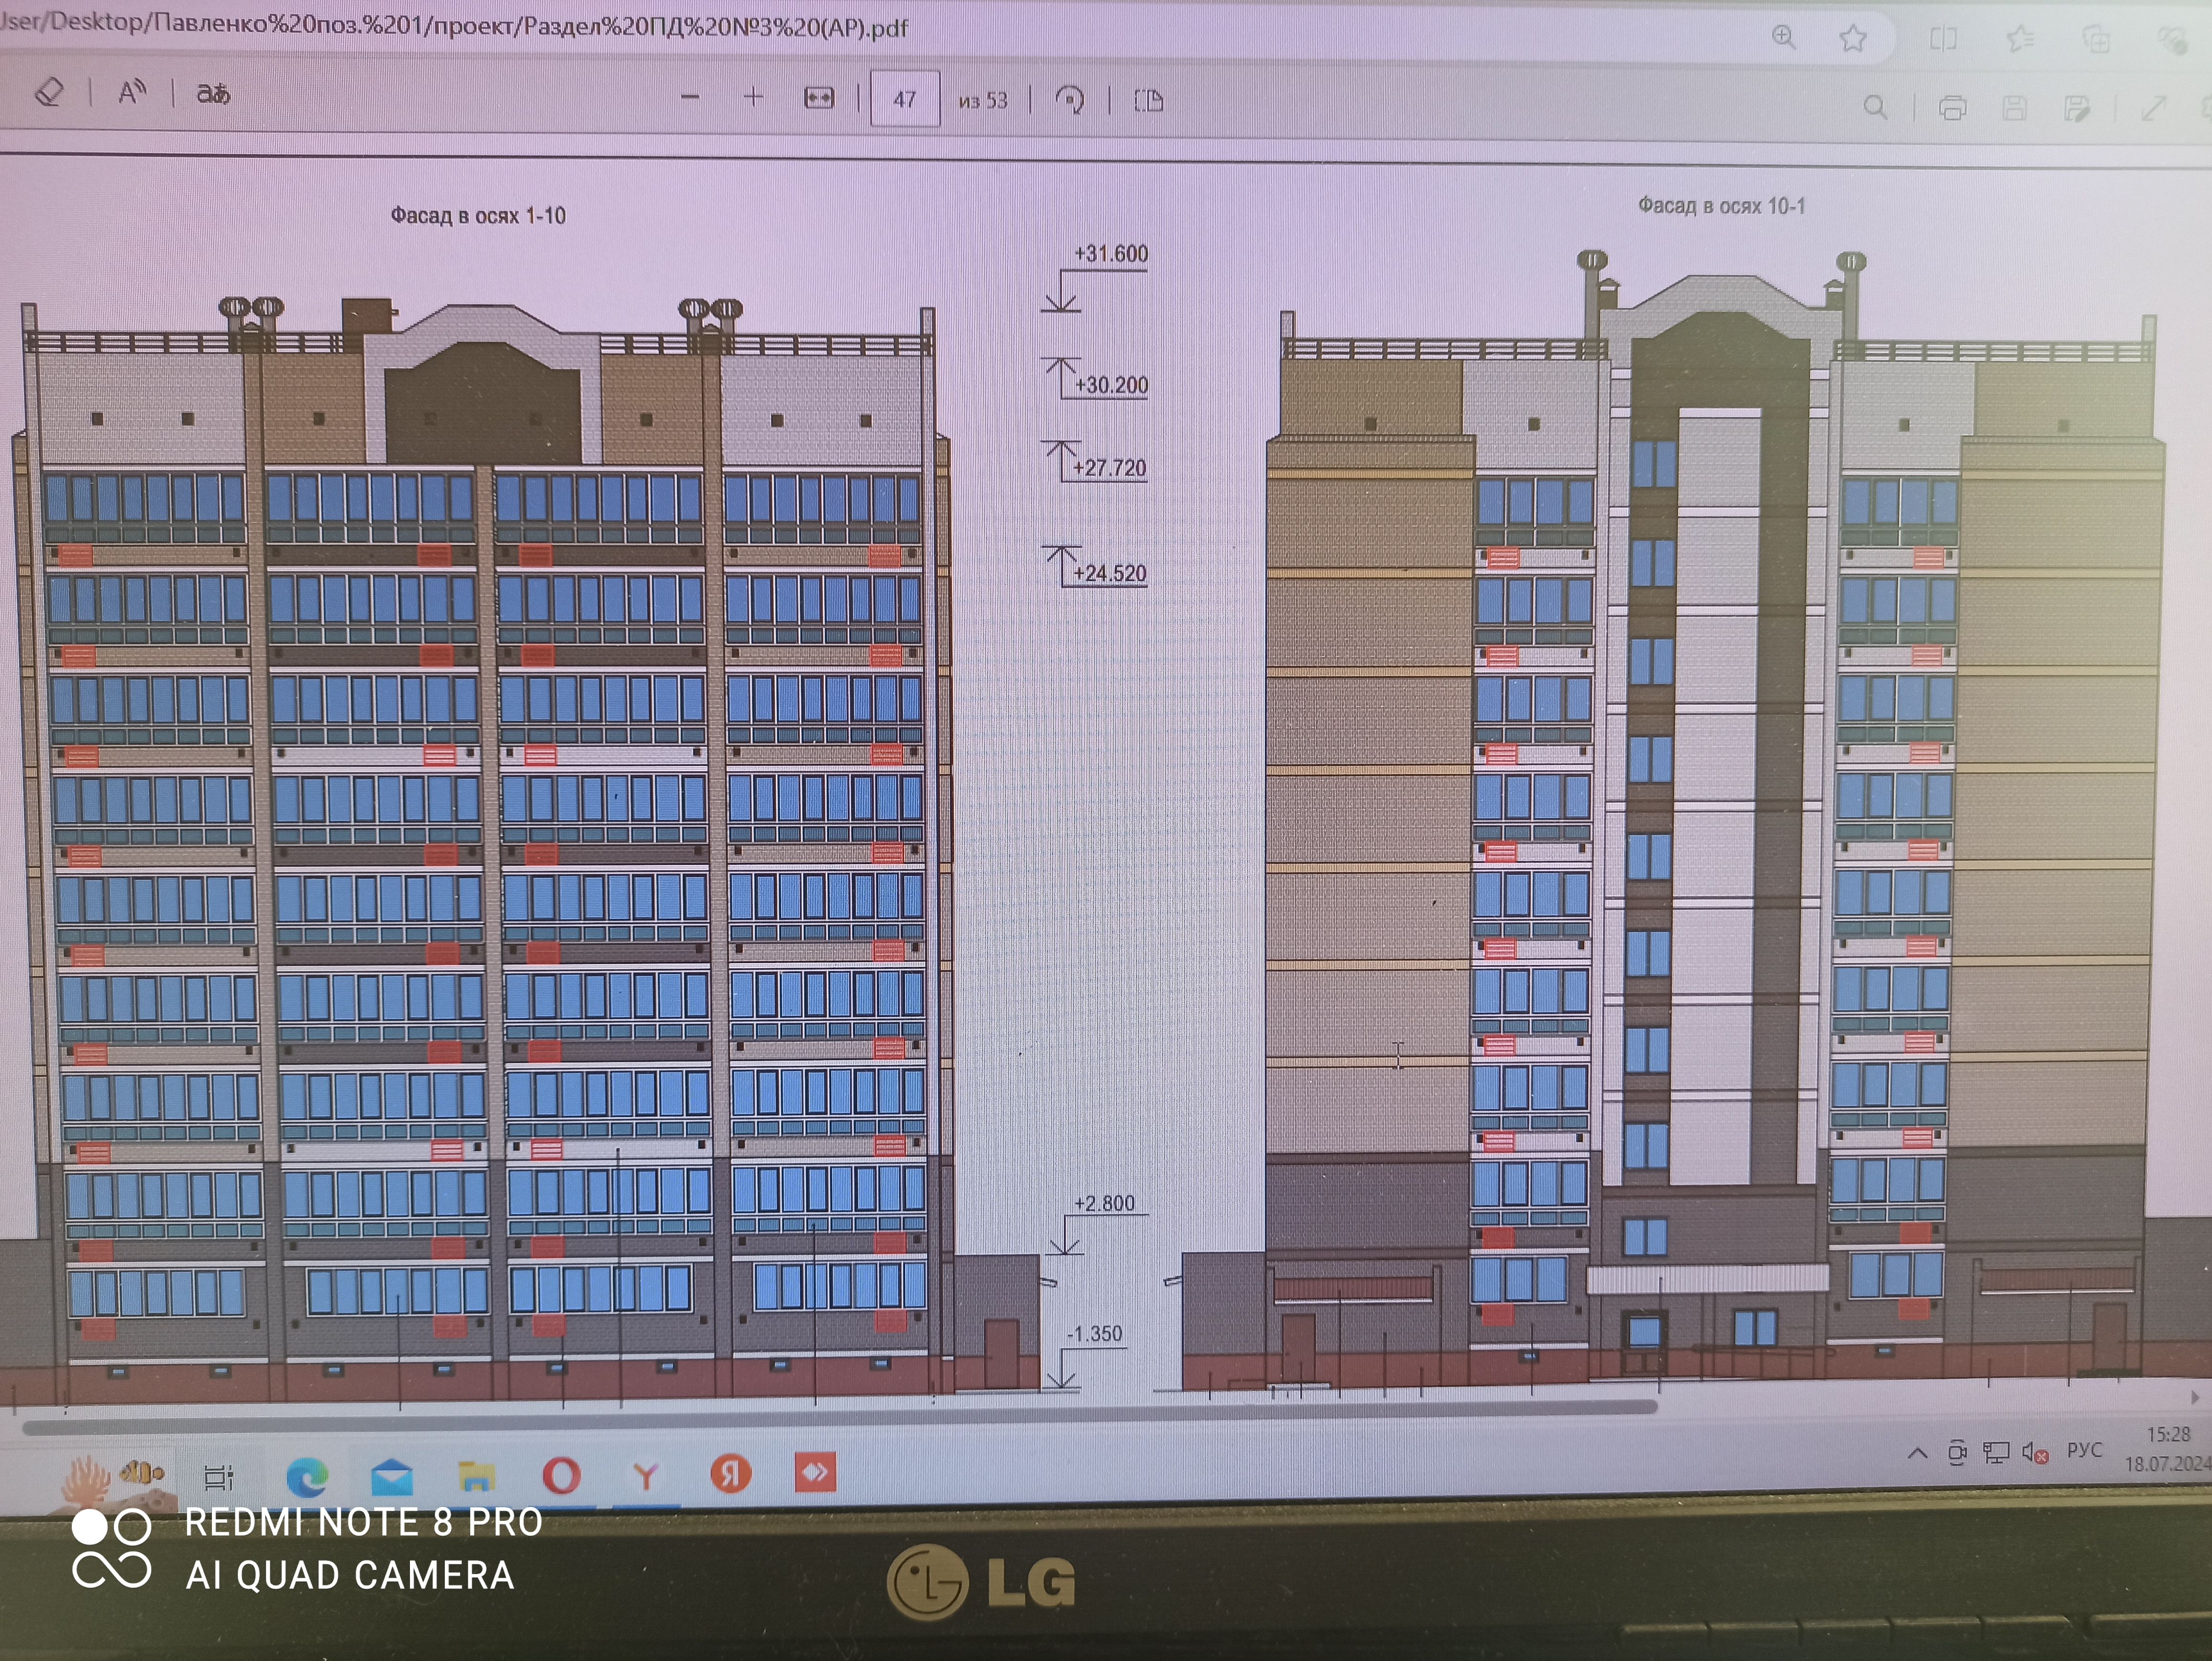The width and height of the screenshot is (2212, 1661).
Task: Save the PDF with the disk icon
Action: [2015, 108]
